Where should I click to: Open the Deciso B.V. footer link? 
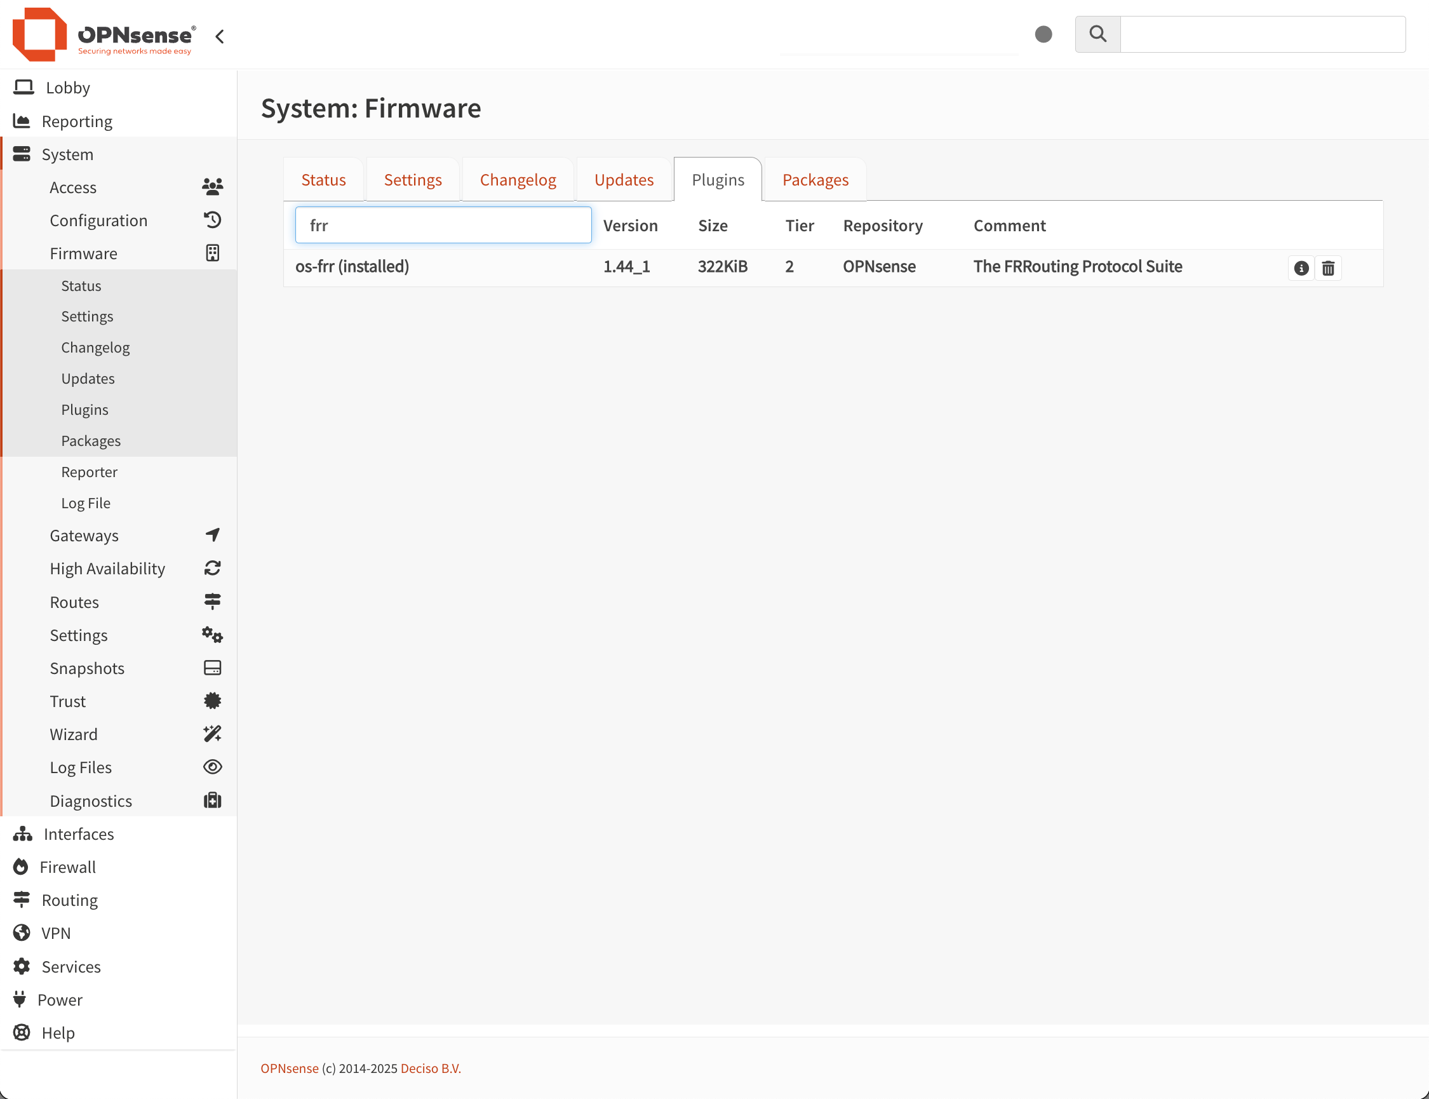click(431, 1069)
